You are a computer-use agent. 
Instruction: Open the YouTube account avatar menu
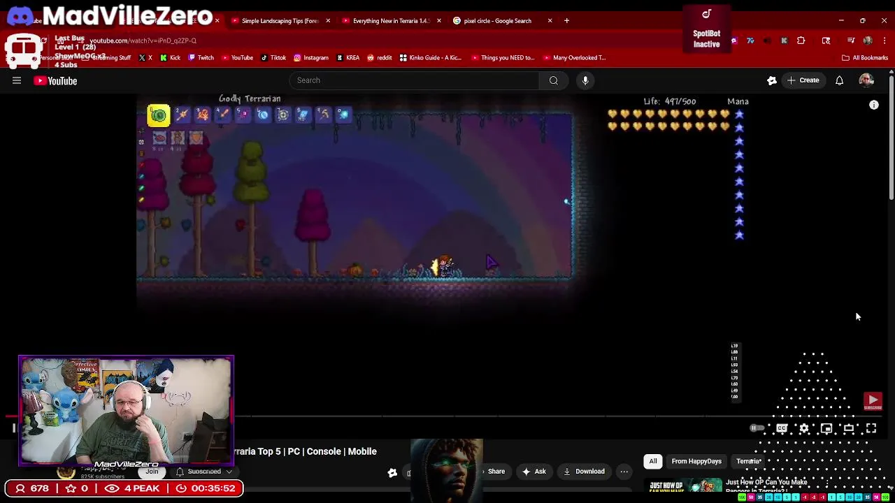866,80
